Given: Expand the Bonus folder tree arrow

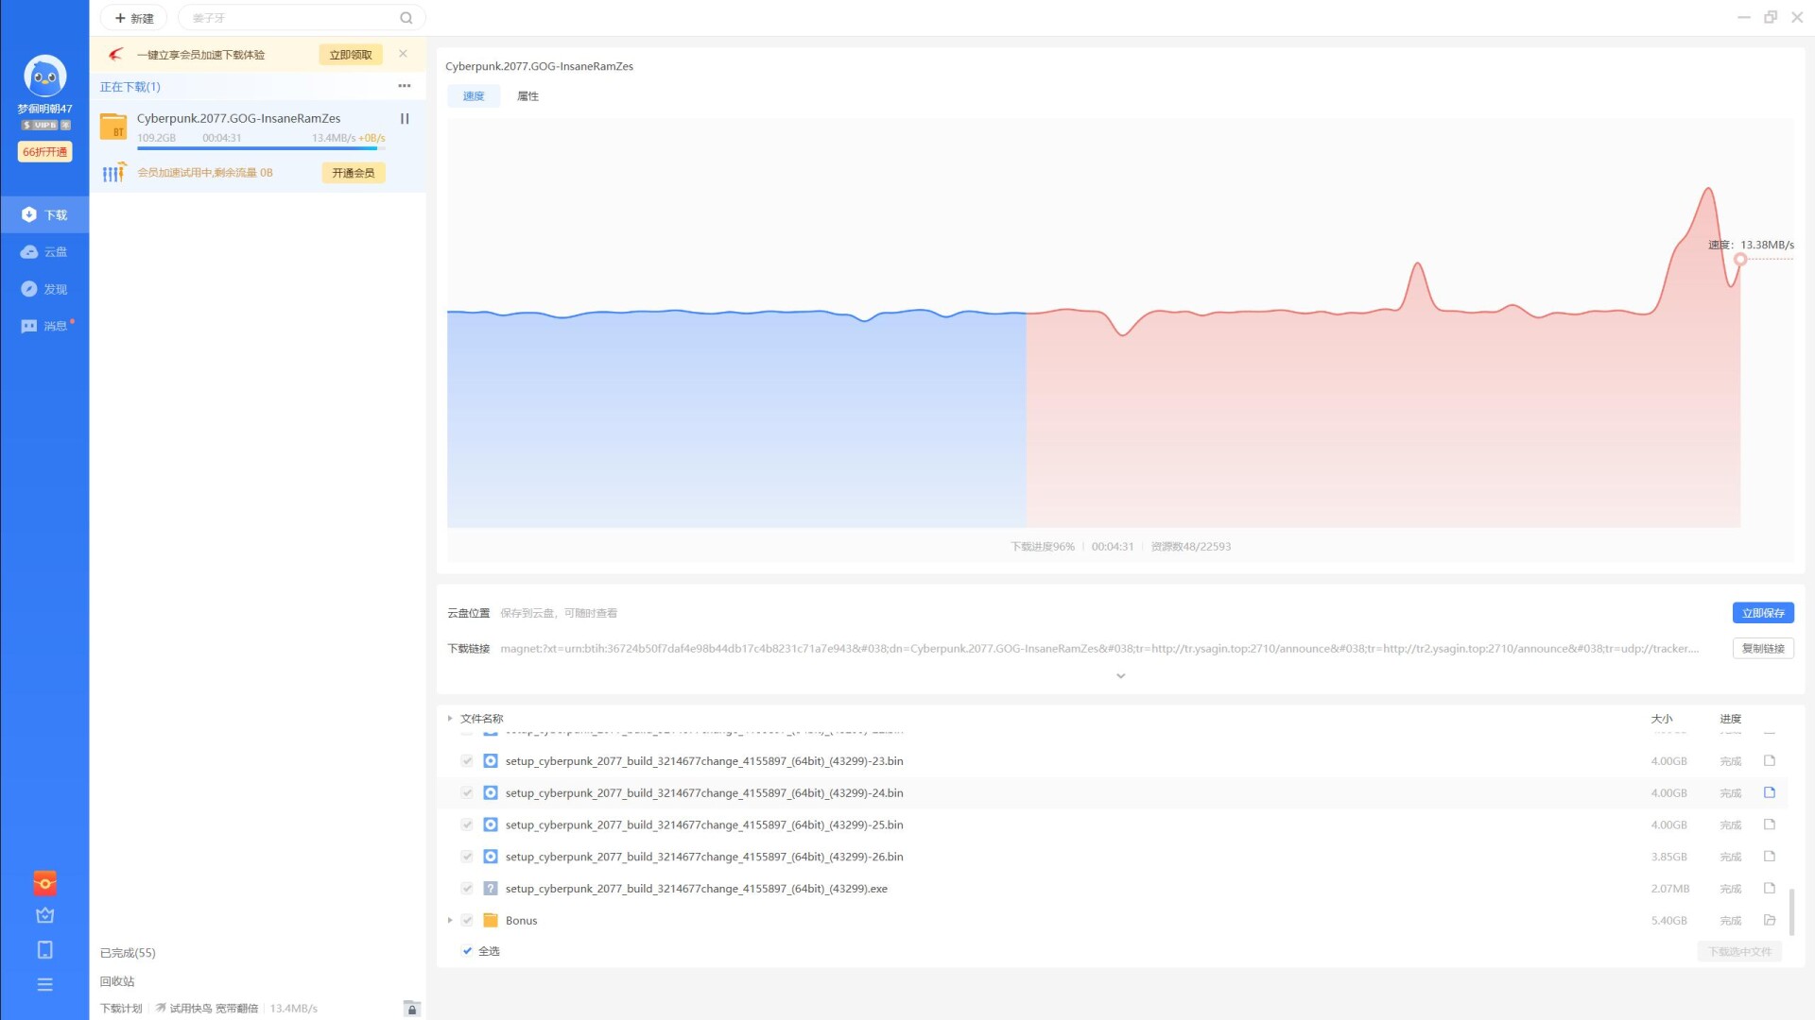Looking at the screenshot, I should [x=450, y=920].
